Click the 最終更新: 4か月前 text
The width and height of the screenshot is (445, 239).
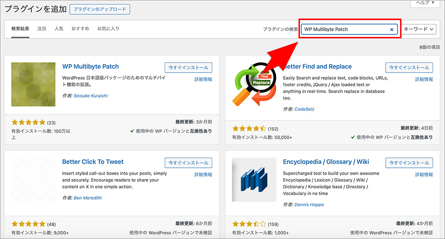click(x=414, y=224)
